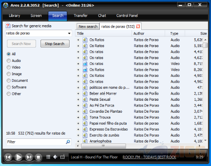Click the volume speaker icon
The width and height of the screenshot is (211, 166).
(x=55, y=157)
